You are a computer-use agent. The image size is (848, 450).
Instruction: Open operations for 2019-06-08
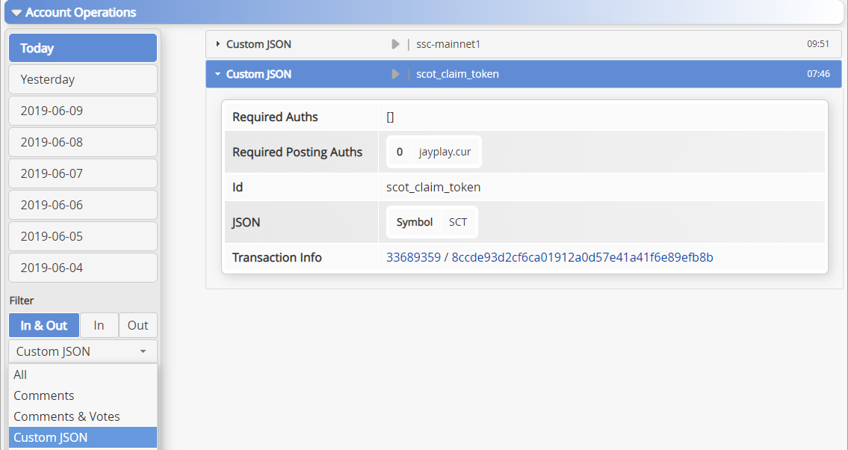[x=83, y=142]
